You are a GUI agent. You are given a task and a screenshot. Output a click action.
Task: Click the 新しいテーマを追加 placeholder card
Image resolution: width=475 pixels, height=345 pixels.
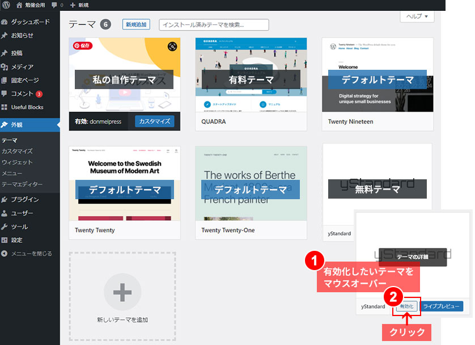(x=122, y=296)
